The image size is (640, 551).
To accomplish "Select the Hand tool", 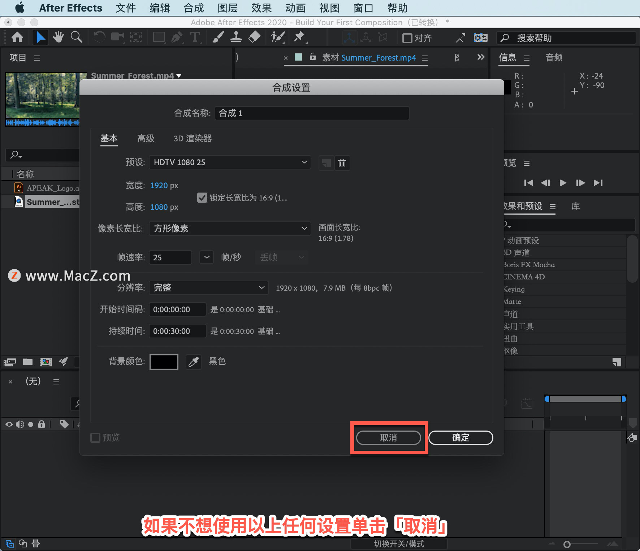I will [x=58, y=37].
